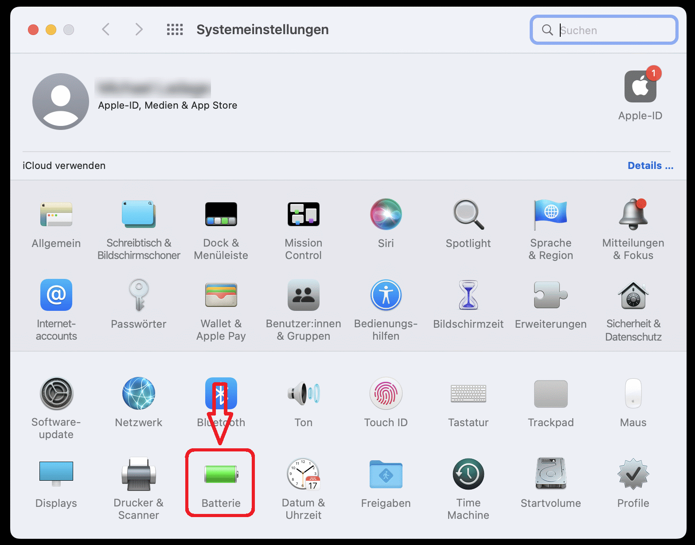695x545 pixels.
Task: Close the Systemeinstellungen window
Action: (33, 30)
